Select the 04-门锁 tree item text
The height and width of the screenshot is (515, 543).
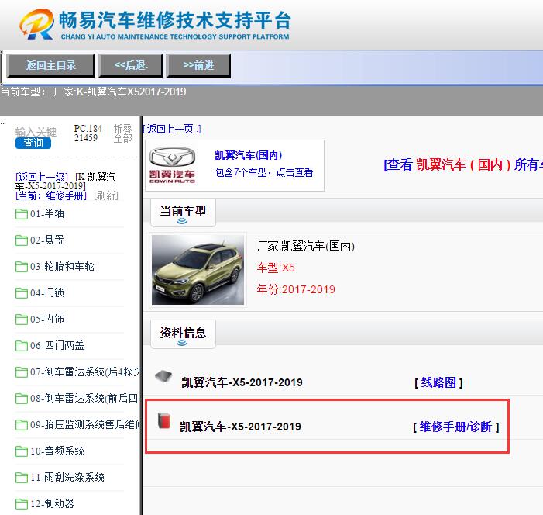[47, 292]
